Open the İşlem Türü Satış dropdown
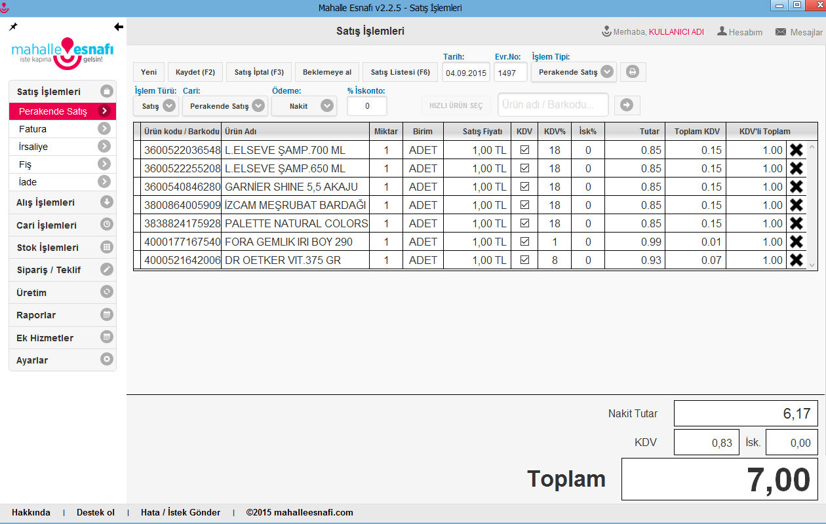Image resolution: width=826 pixels, height=524 pixels. (x=156, y=105)
